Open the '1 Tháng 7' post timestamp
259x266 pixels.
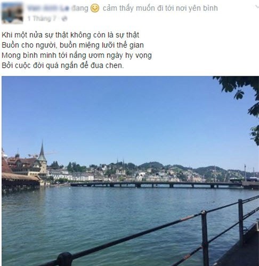pos(42,18)
